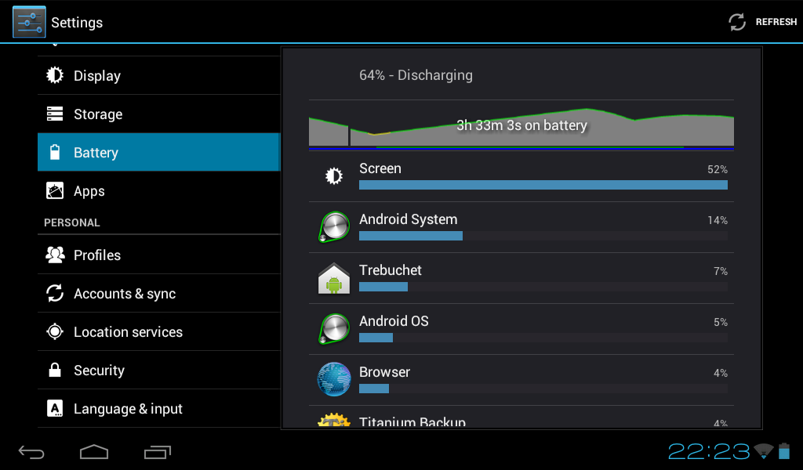Open Accounts & sync settings
Screen dimensions: 803x470
point(158,293)
